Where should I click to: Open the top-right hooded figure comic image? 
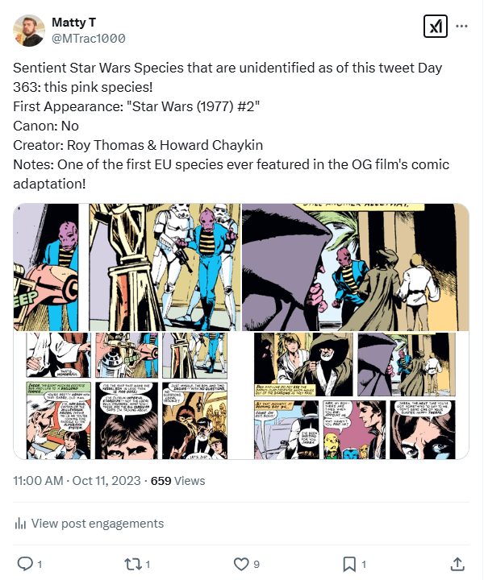coord(356,266)
